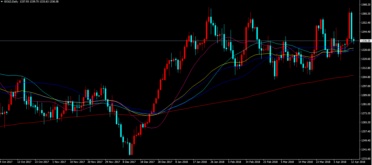This screenshot has height=165, width=372.
Task: Select the 18 Dec 2017 date label
Action: click(147, 162)
